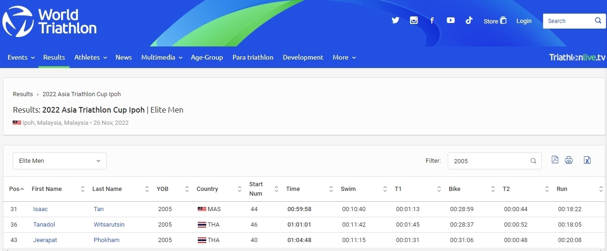Click the Results breadcrumb link
The image size is (607, 251).
23,94
